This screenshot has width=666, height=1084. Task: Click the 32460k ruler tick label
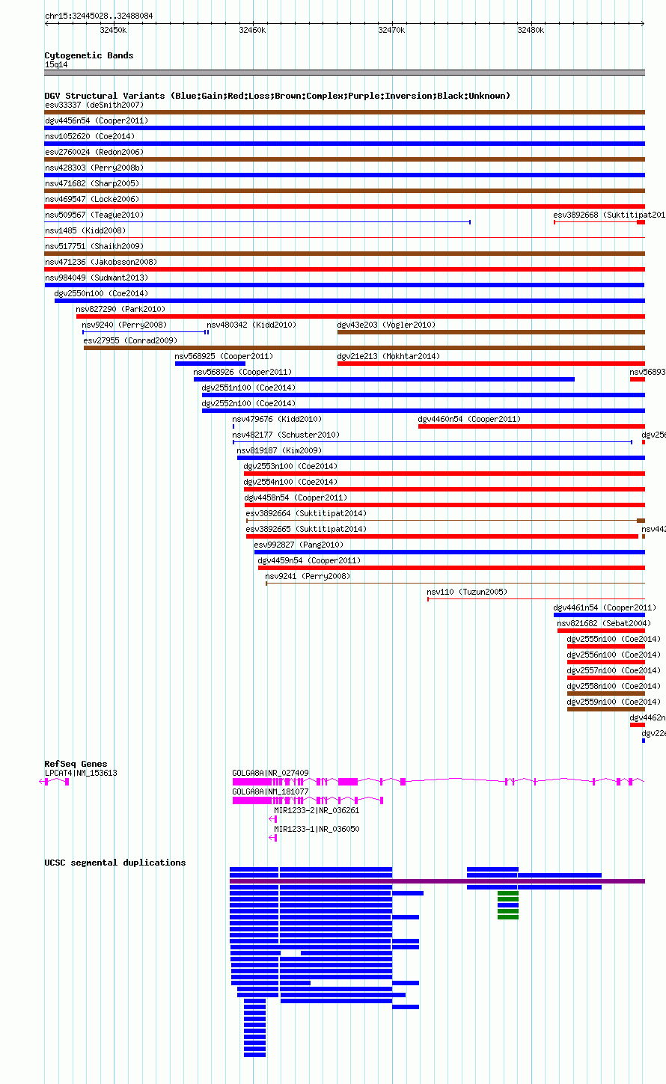[252, 30]
